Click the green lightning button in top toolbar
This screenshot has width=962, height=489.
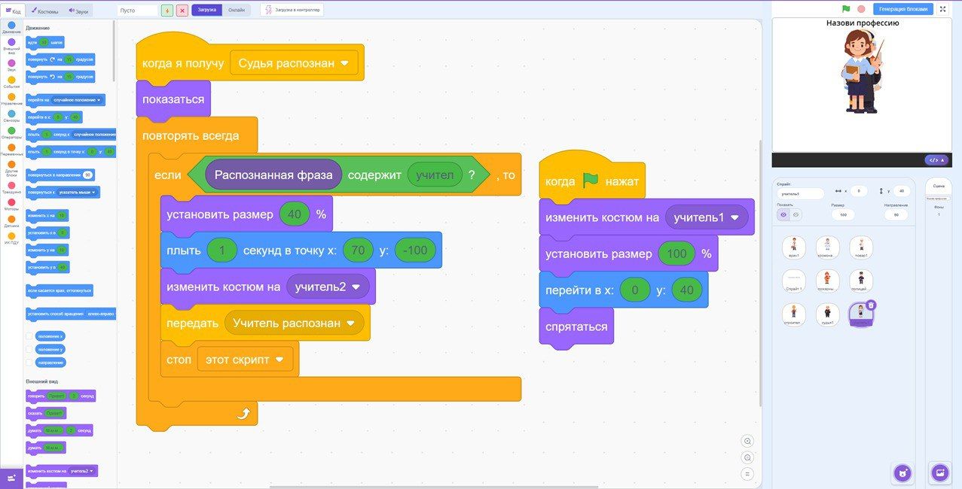click(167, 11)
